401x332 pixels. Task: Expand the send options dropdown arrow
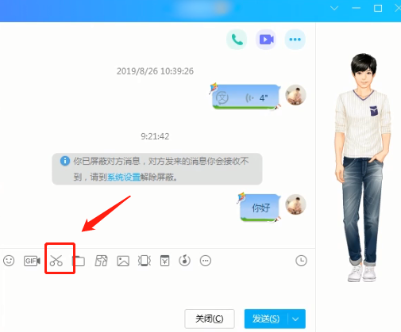tap(296, 319)
